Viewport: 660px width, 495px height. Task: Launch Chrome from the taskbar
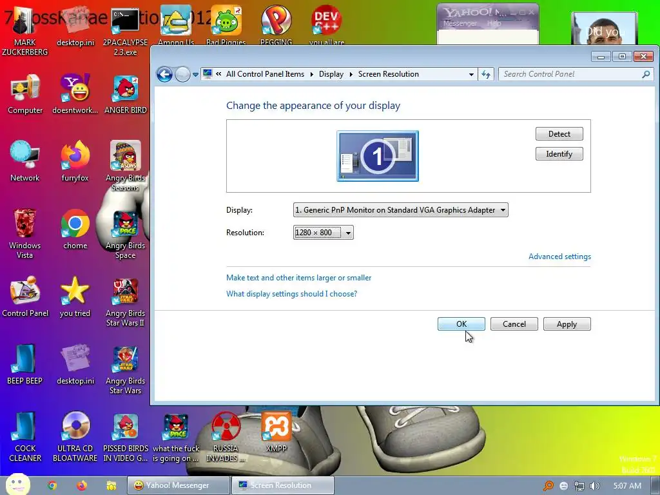52,485
